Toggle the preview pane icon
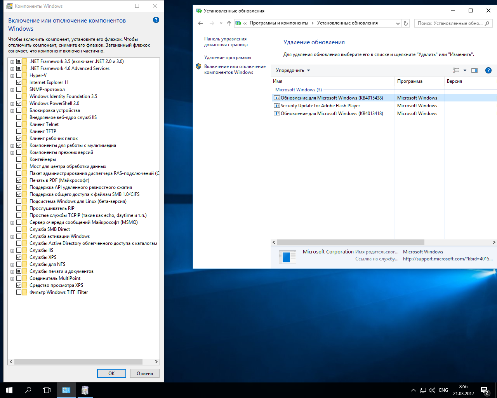 474,70
